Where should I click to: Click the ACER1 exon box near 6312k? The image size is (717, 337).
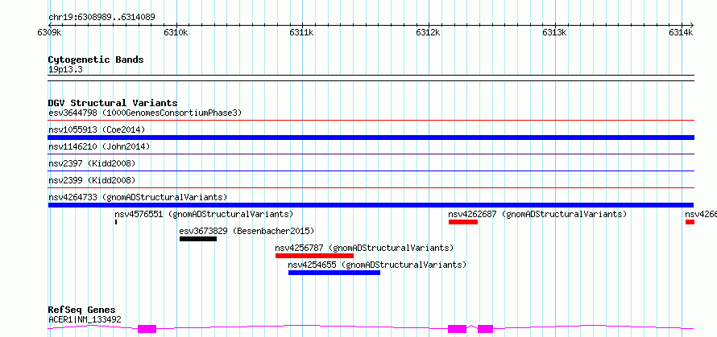click(458, 329)
